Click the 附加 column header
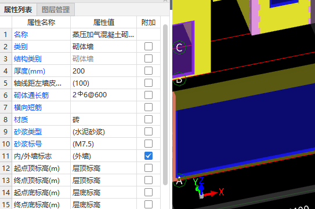 (149, 22)
